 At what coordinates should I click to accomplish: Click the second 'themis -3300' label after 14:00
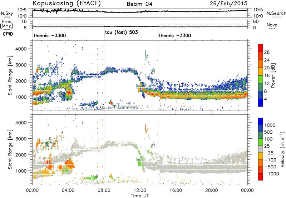pos(175,35)
